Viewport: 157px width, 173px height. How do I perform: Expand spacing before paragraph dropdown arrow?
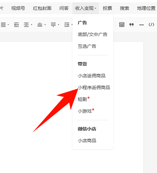pos(45,25)
